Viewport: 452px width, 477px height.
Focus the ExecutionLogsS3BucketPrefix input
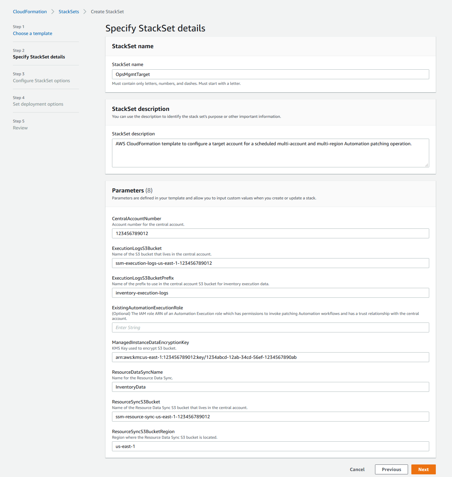[x=270, y=293]
